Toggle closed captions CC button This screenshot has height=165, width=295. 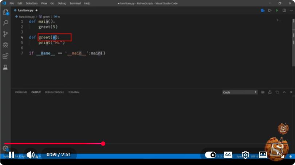coord(228,155)
